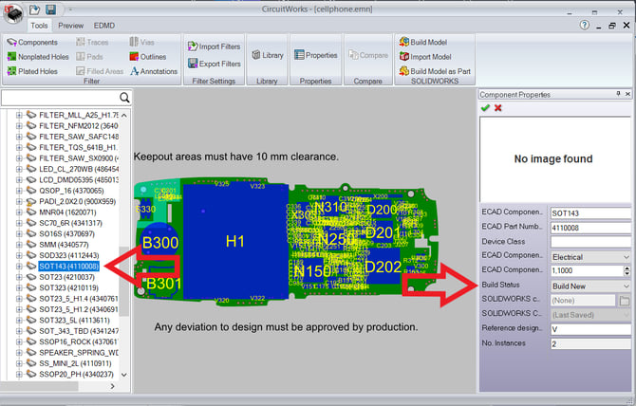Viewport: 636px width, 406px height.
Task: Expand the LED_CL_270WB tree node
Action: point(19,169)
